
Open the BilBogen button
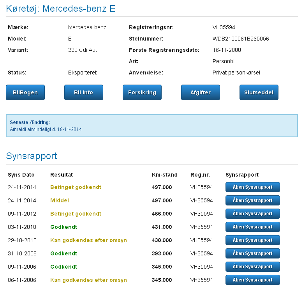tap(25, 92)
